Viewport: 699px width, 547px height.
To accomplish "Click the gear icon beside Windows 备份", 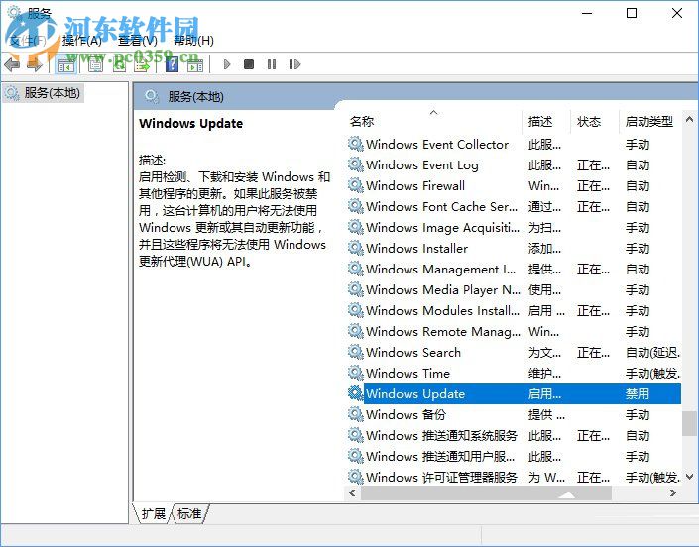I will (355, 414).
